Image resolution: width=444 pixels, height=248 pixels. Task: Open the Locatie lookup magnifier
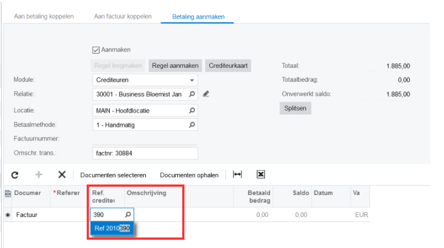click(x=192, y=110)
